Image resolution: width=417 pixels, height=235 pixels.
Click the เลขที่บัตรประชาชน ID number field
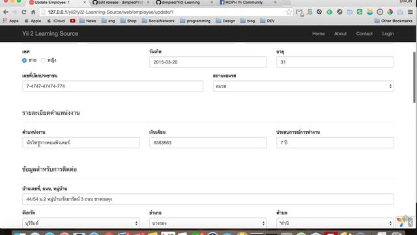click(x=113, y=86)
